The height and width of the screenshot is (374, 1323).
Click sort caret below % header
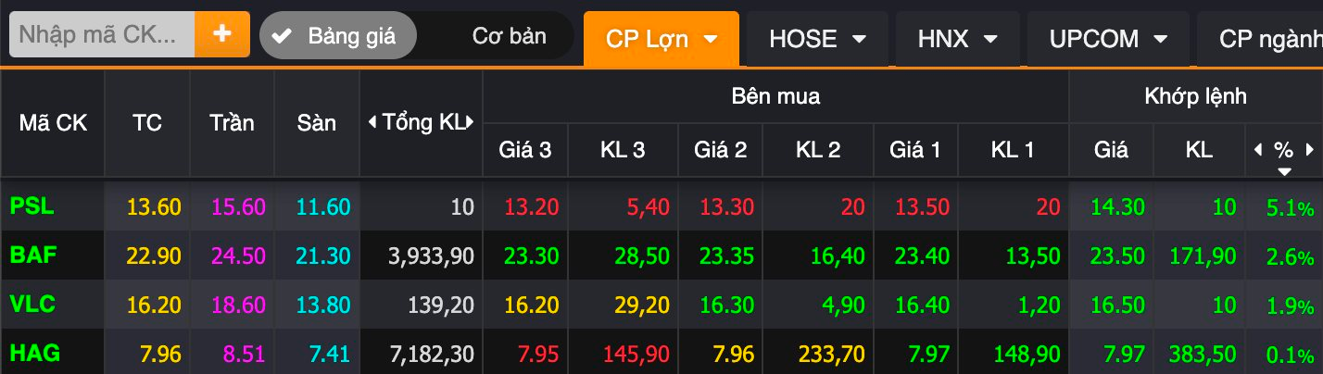coord(1284,171)
